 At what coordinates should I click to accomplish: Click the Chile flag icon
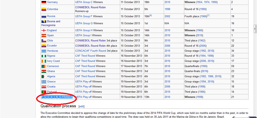44,41
